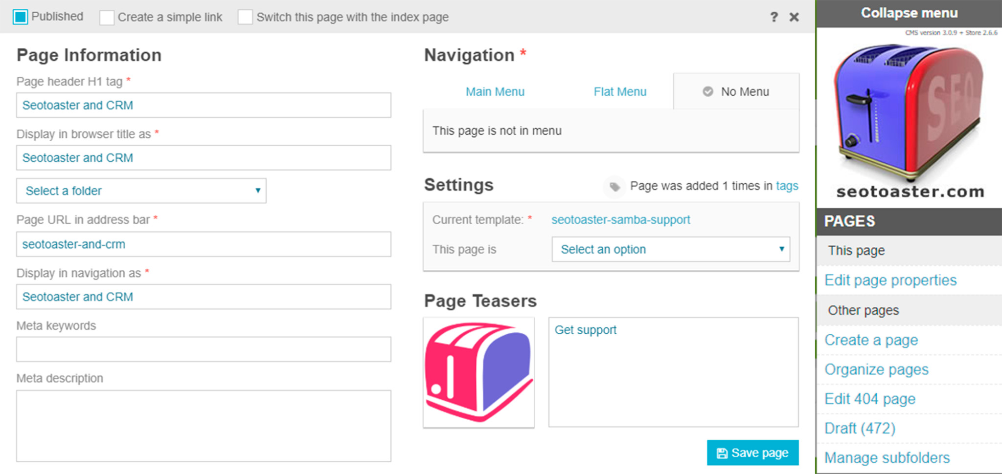Select "Organize pages" from the Pages panel
Viewport: 1002px width, 474px height.
(x=876, y=369)
